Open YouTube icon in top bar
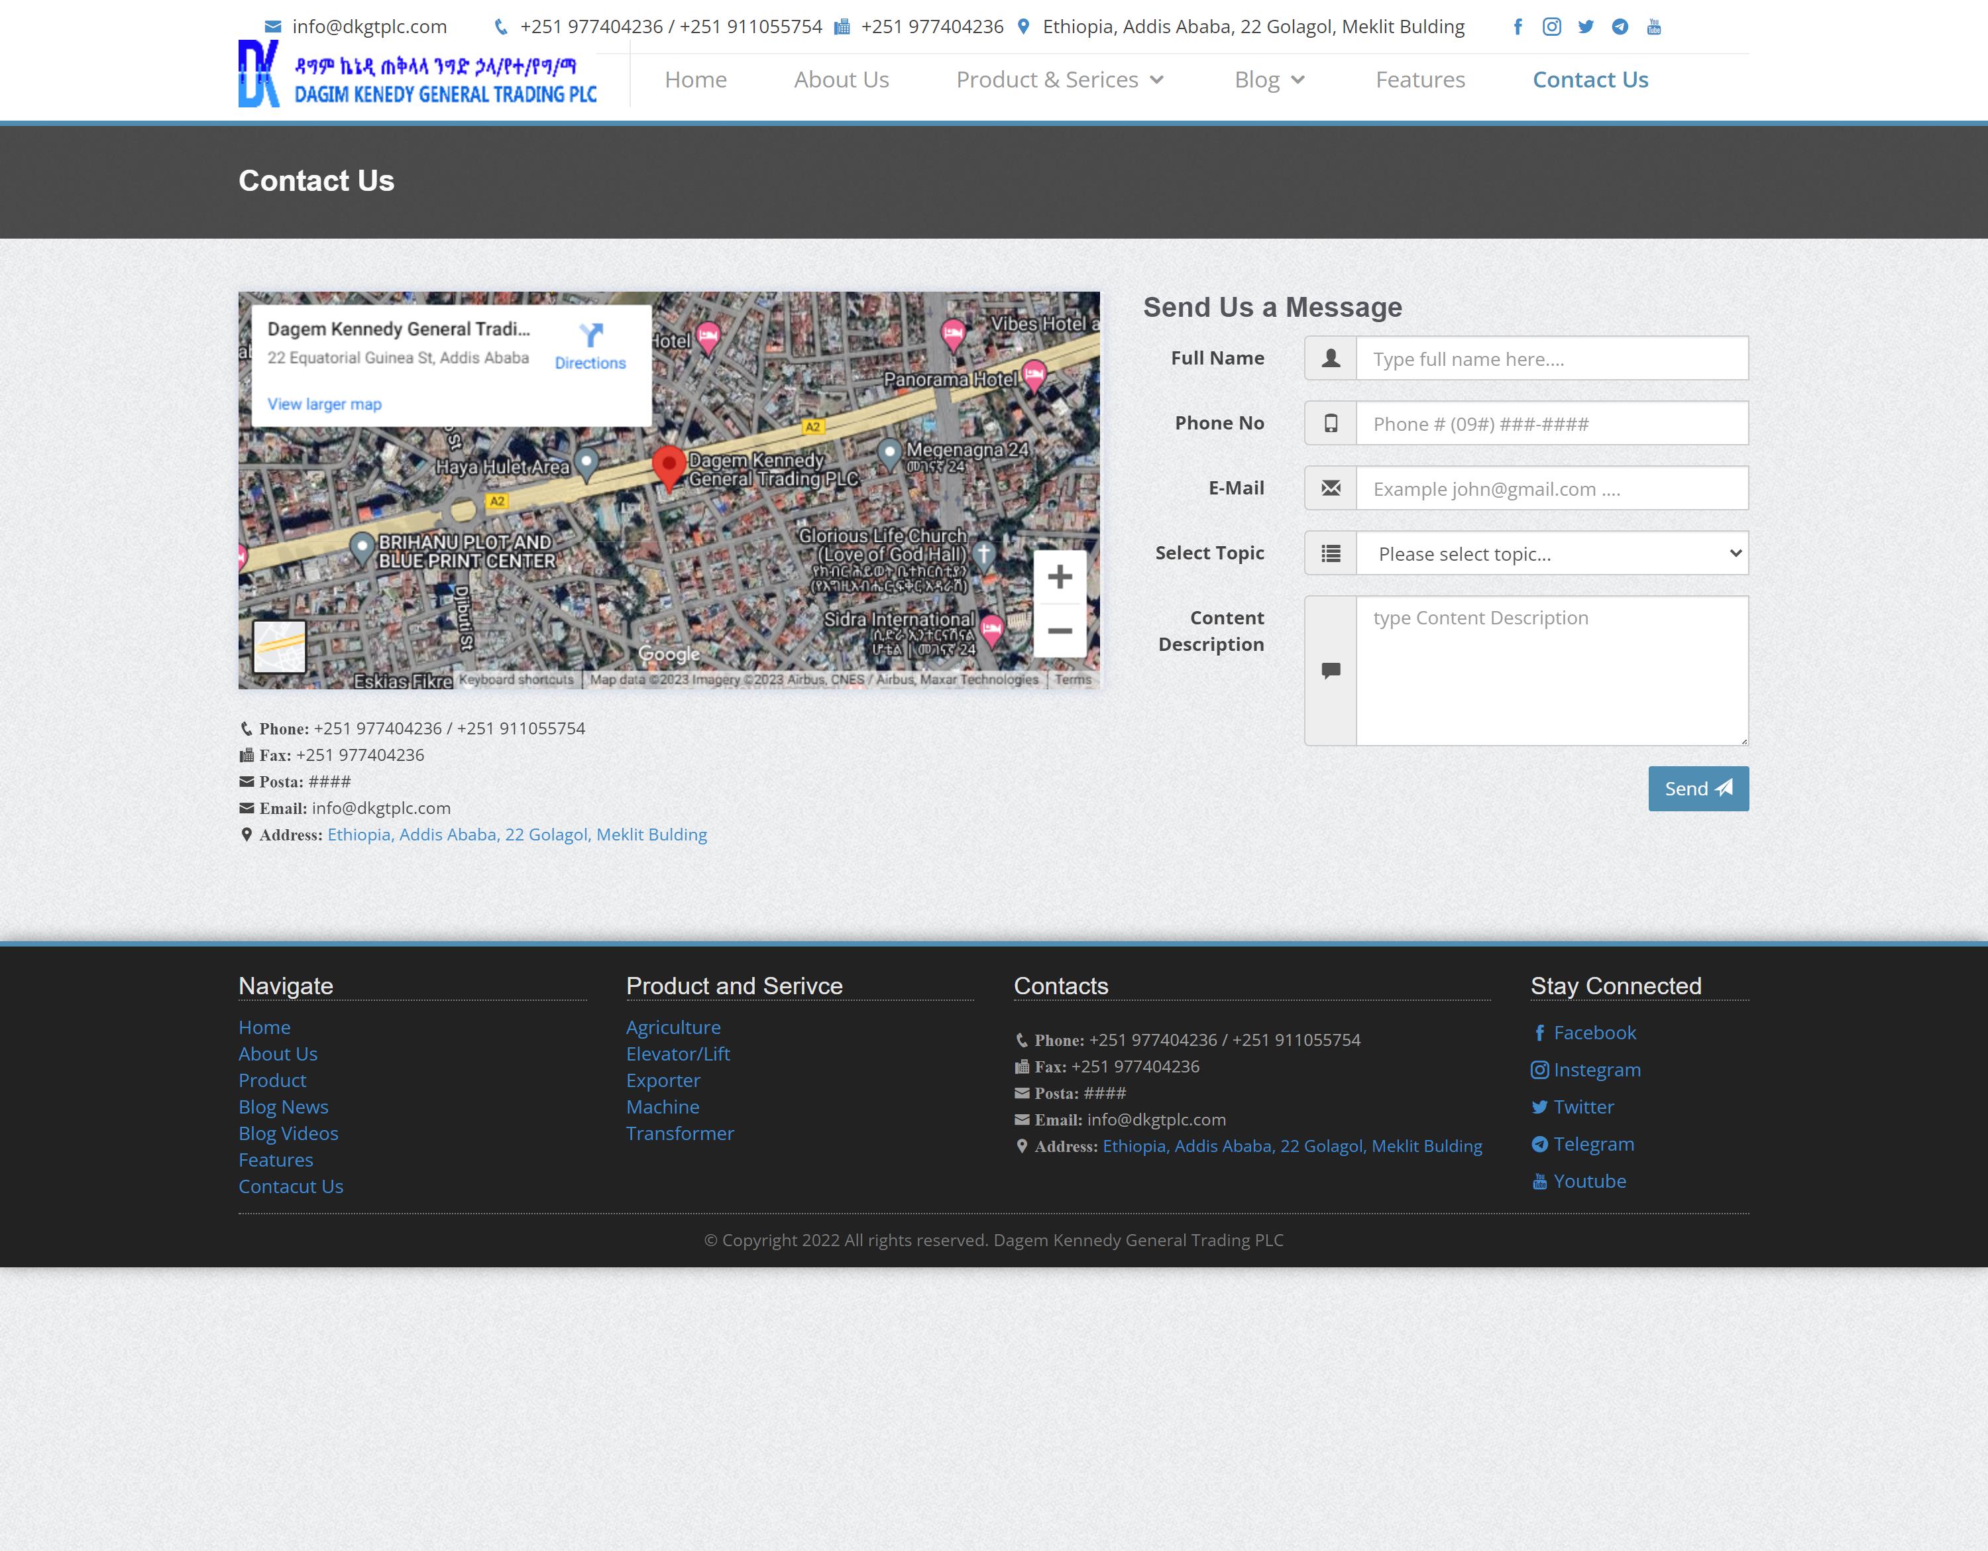The height and width of the screenshot is (1551, 1988). (x=1654, y=27)
